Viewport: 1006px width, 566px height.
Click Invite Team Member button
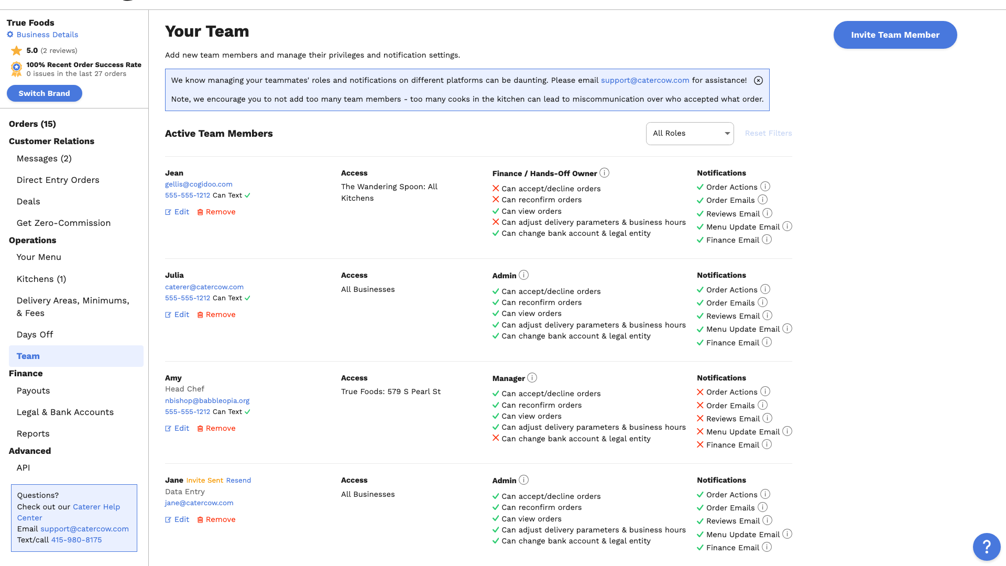[895, 35]
